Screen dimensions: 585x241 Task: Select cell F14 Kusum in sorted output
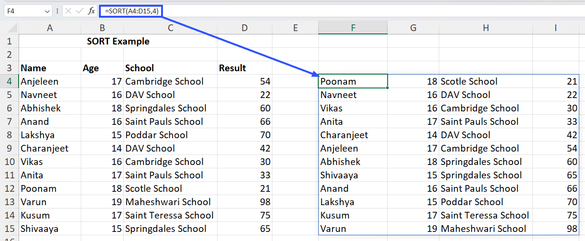[x=353, y=215]
